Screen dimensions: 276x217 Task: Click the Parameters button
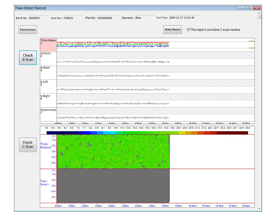tap(28, 29)
